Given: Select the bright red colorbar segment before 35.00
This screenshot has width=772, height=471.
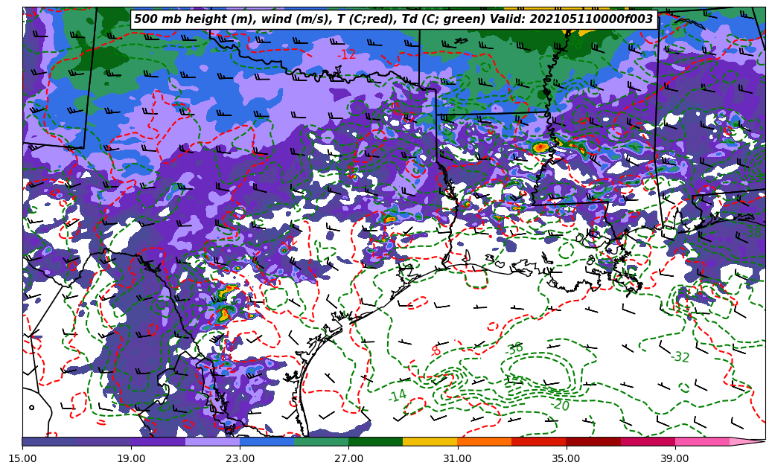Looking at the screenshot, I should (x=539, y=441).
